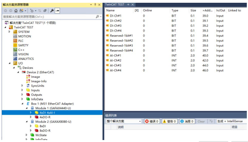Toggle auto-hide pin on Solution Explorer
This screenshot has width=248, height=142.
pyautogui.click(x=95, y=5)
